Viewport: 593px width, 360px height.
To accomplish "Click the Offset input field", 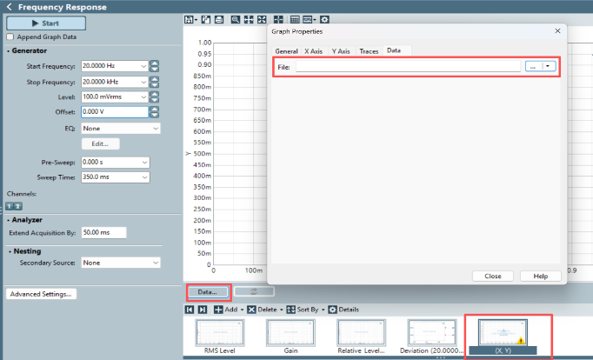I will coord(115,112).
